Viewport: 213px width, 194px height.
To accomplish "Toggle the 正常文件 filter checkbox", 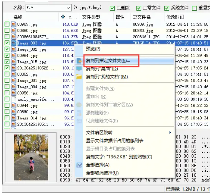I will pyautogui.click(x=139, y=8).
